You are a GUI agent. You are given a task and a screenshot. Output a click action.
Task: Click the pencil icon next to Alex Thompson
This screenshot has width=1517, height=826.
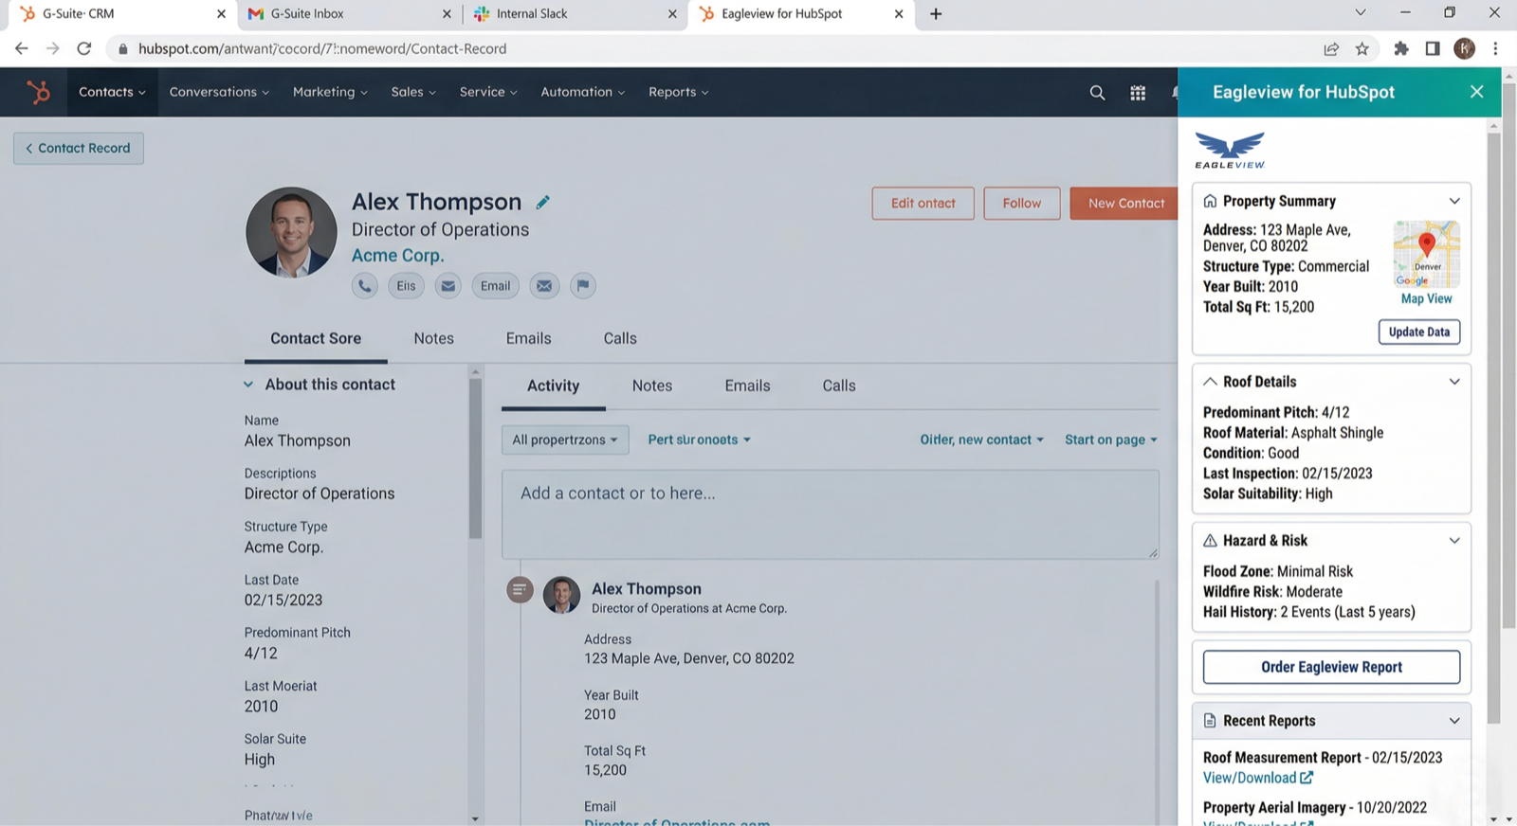point(542,202)
